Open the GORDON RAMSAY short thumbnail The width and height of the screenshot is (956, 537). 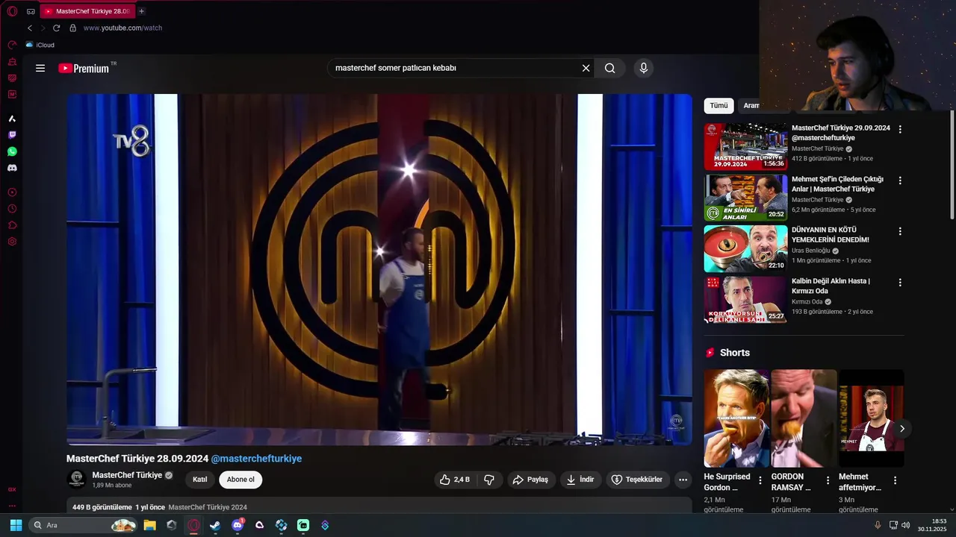pyautogui.click(x=804, y=418)
